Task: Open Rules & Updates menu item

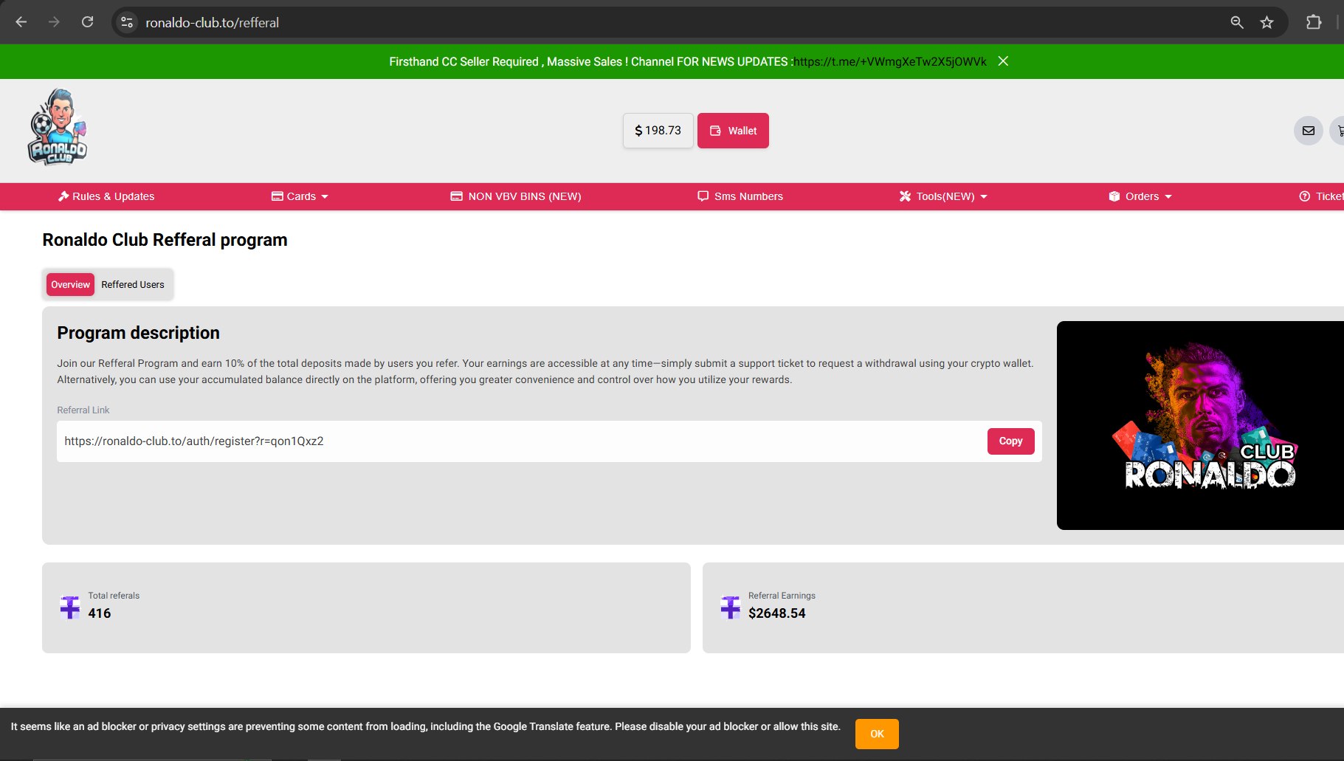Action: 106,196
